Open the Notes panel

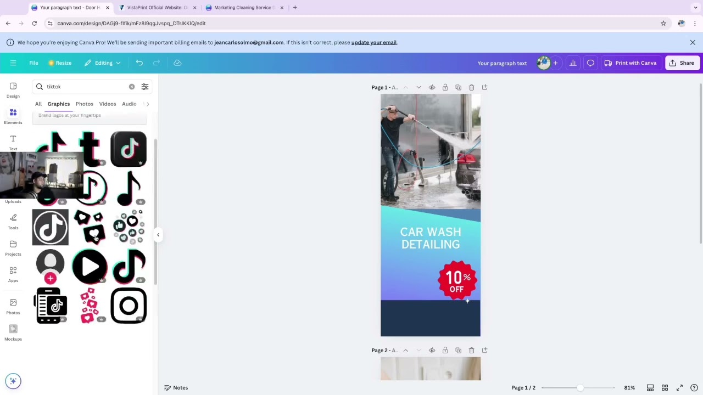pos(176,387)
